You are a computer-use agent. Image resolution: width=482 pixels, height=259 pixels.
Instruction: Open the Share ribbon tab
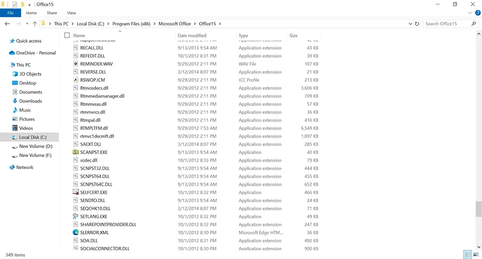52,13
